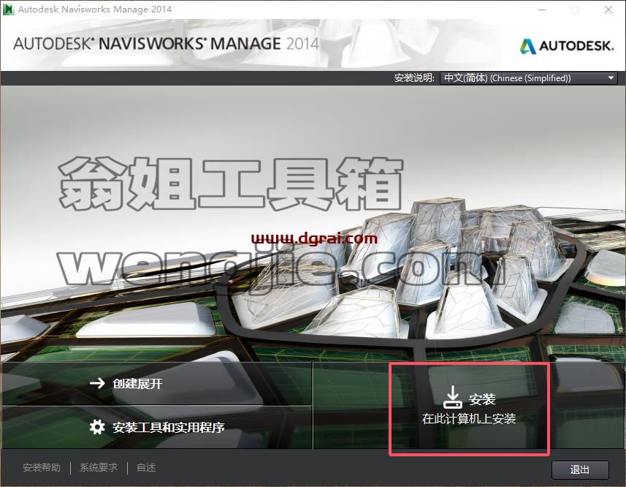Click the gear icon beside 安装工具和实用程序
The width and height of the screenshot is (626, 487).
coord(97,427)
